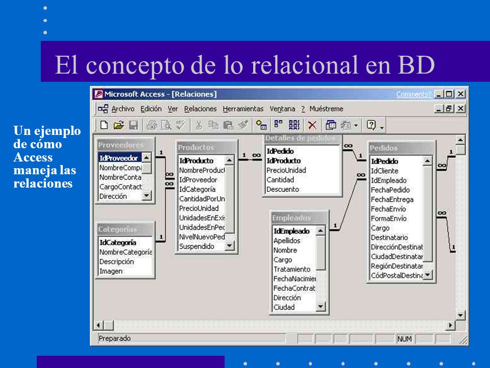Open the toolbar options arrow after Help
Image resolution: width=490 pixels, height=368 pixels.
[x=382, y=128]
